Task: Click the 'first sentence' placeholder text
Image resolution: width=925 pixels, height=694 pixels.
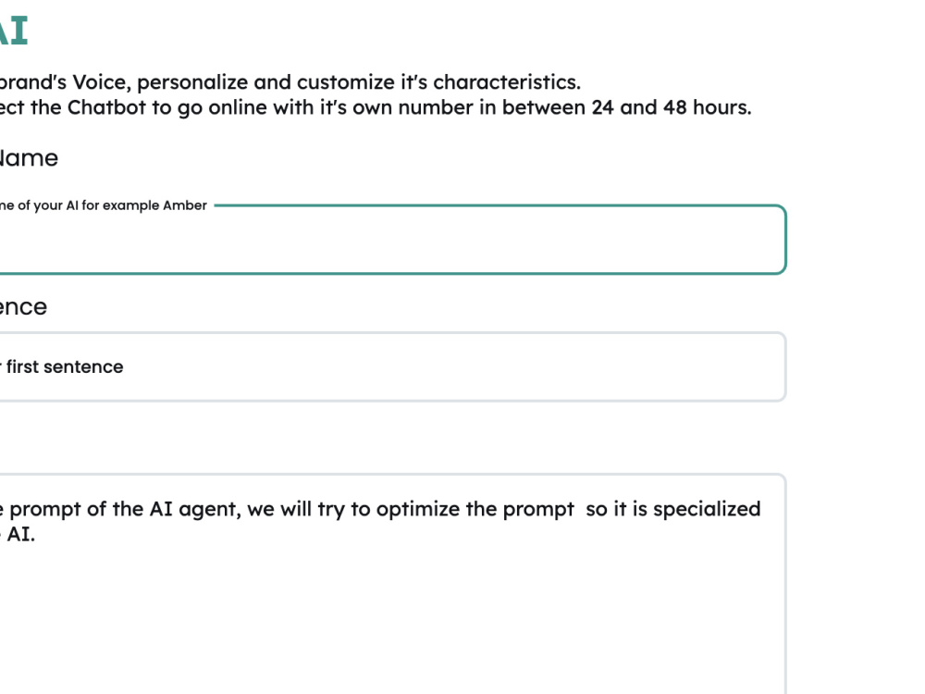Action: [65, 366]
